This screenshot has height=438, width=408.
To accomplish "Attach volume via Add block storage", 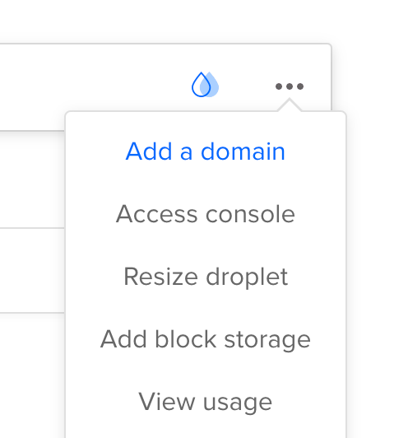I will click(x=206, y=339).
